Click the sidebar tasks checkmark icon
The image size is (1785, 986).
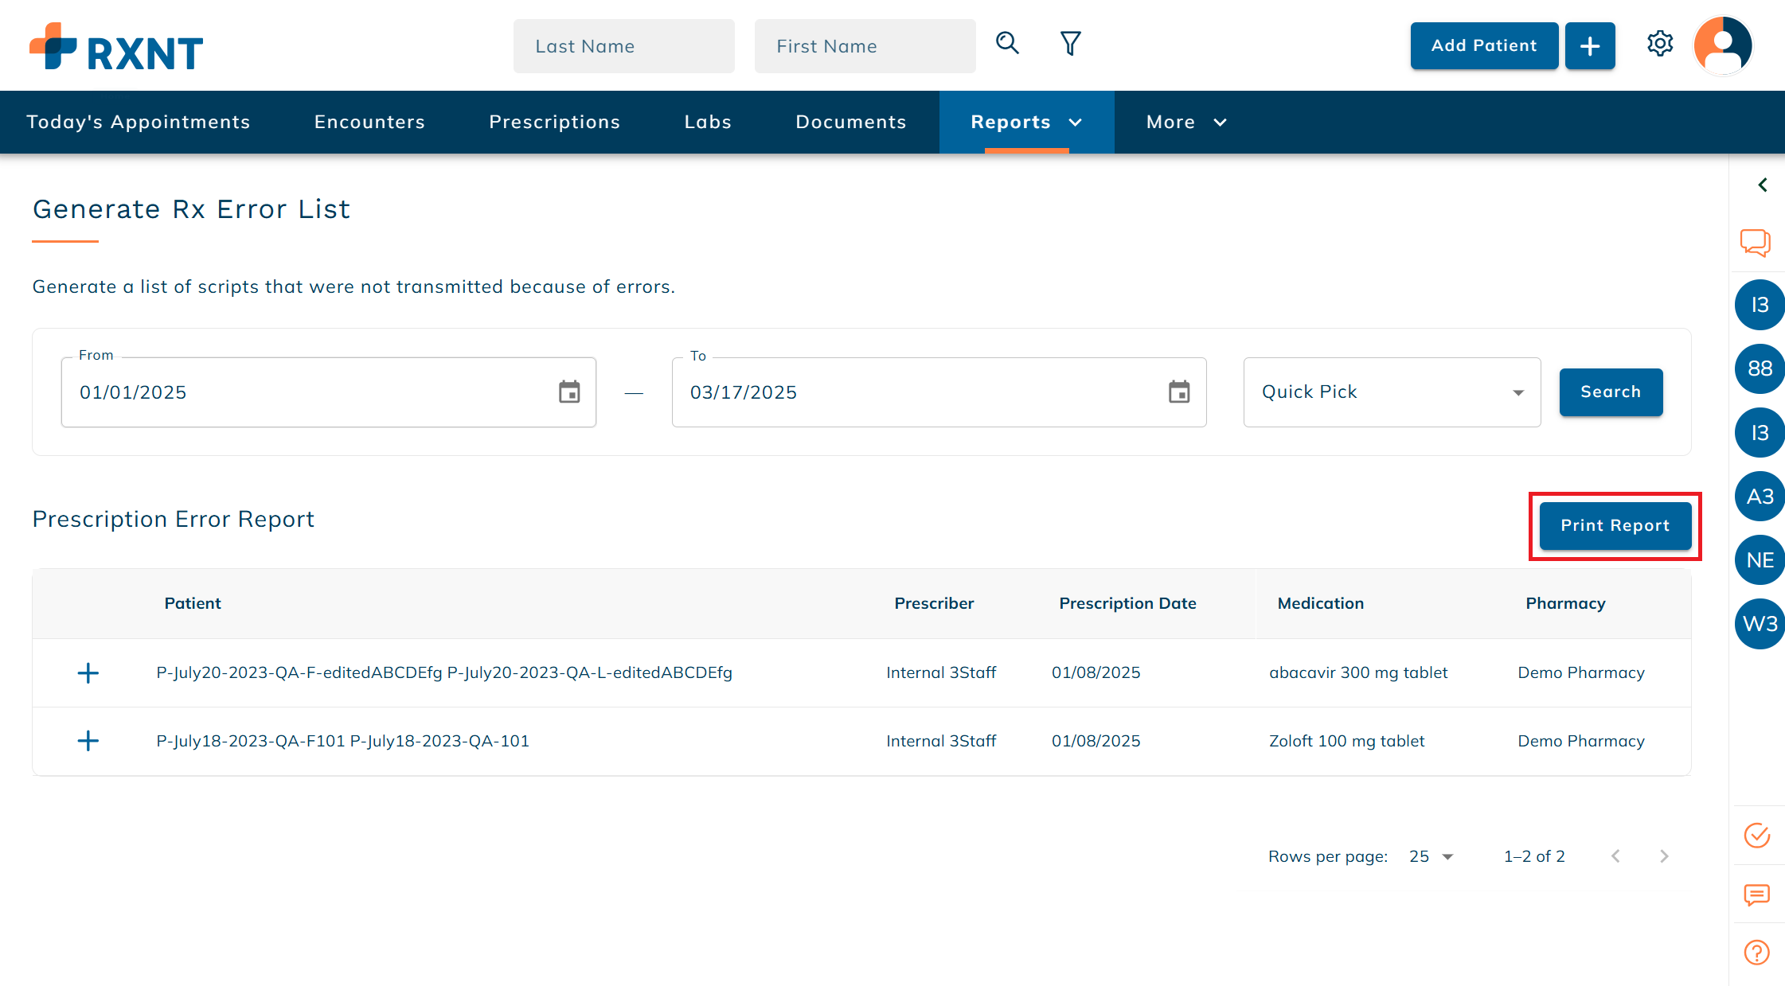point(1756,836)
